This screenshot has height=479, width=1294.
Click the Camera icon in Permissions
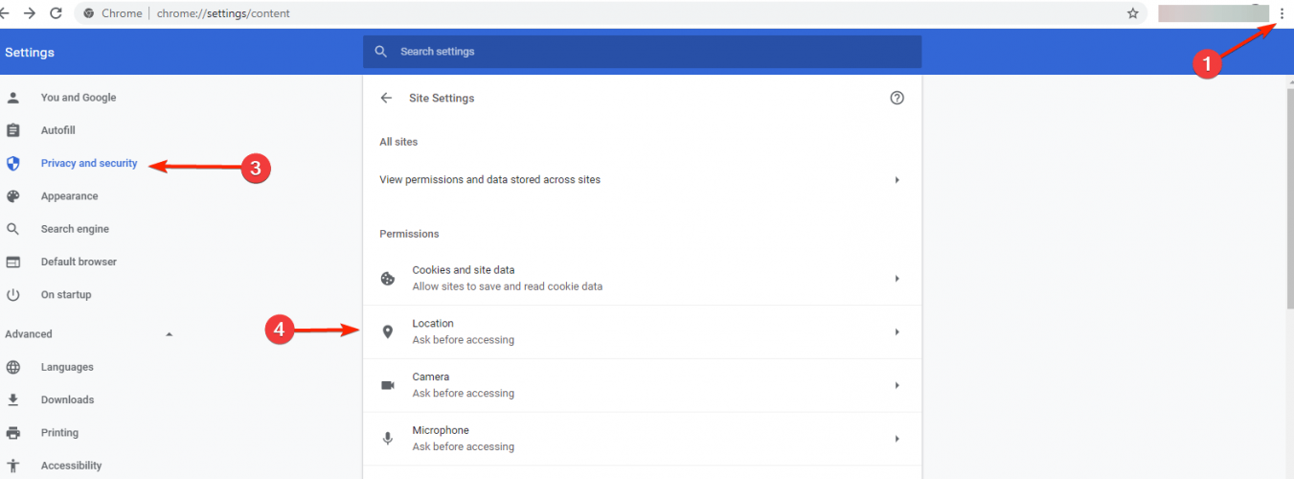coord(388,385)
